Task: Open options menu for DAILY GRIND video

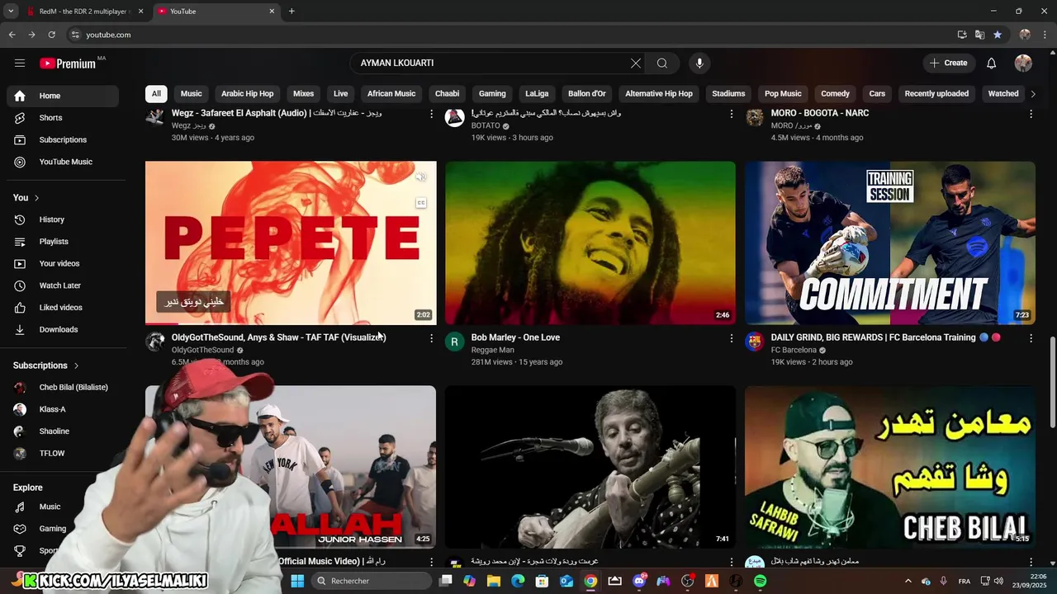Action: [x=1031, y=338]
